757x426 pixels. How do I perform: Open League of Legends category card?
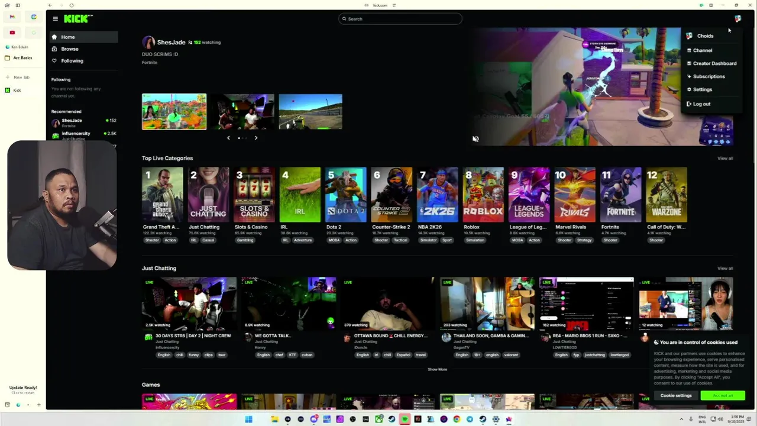[529, 195]
